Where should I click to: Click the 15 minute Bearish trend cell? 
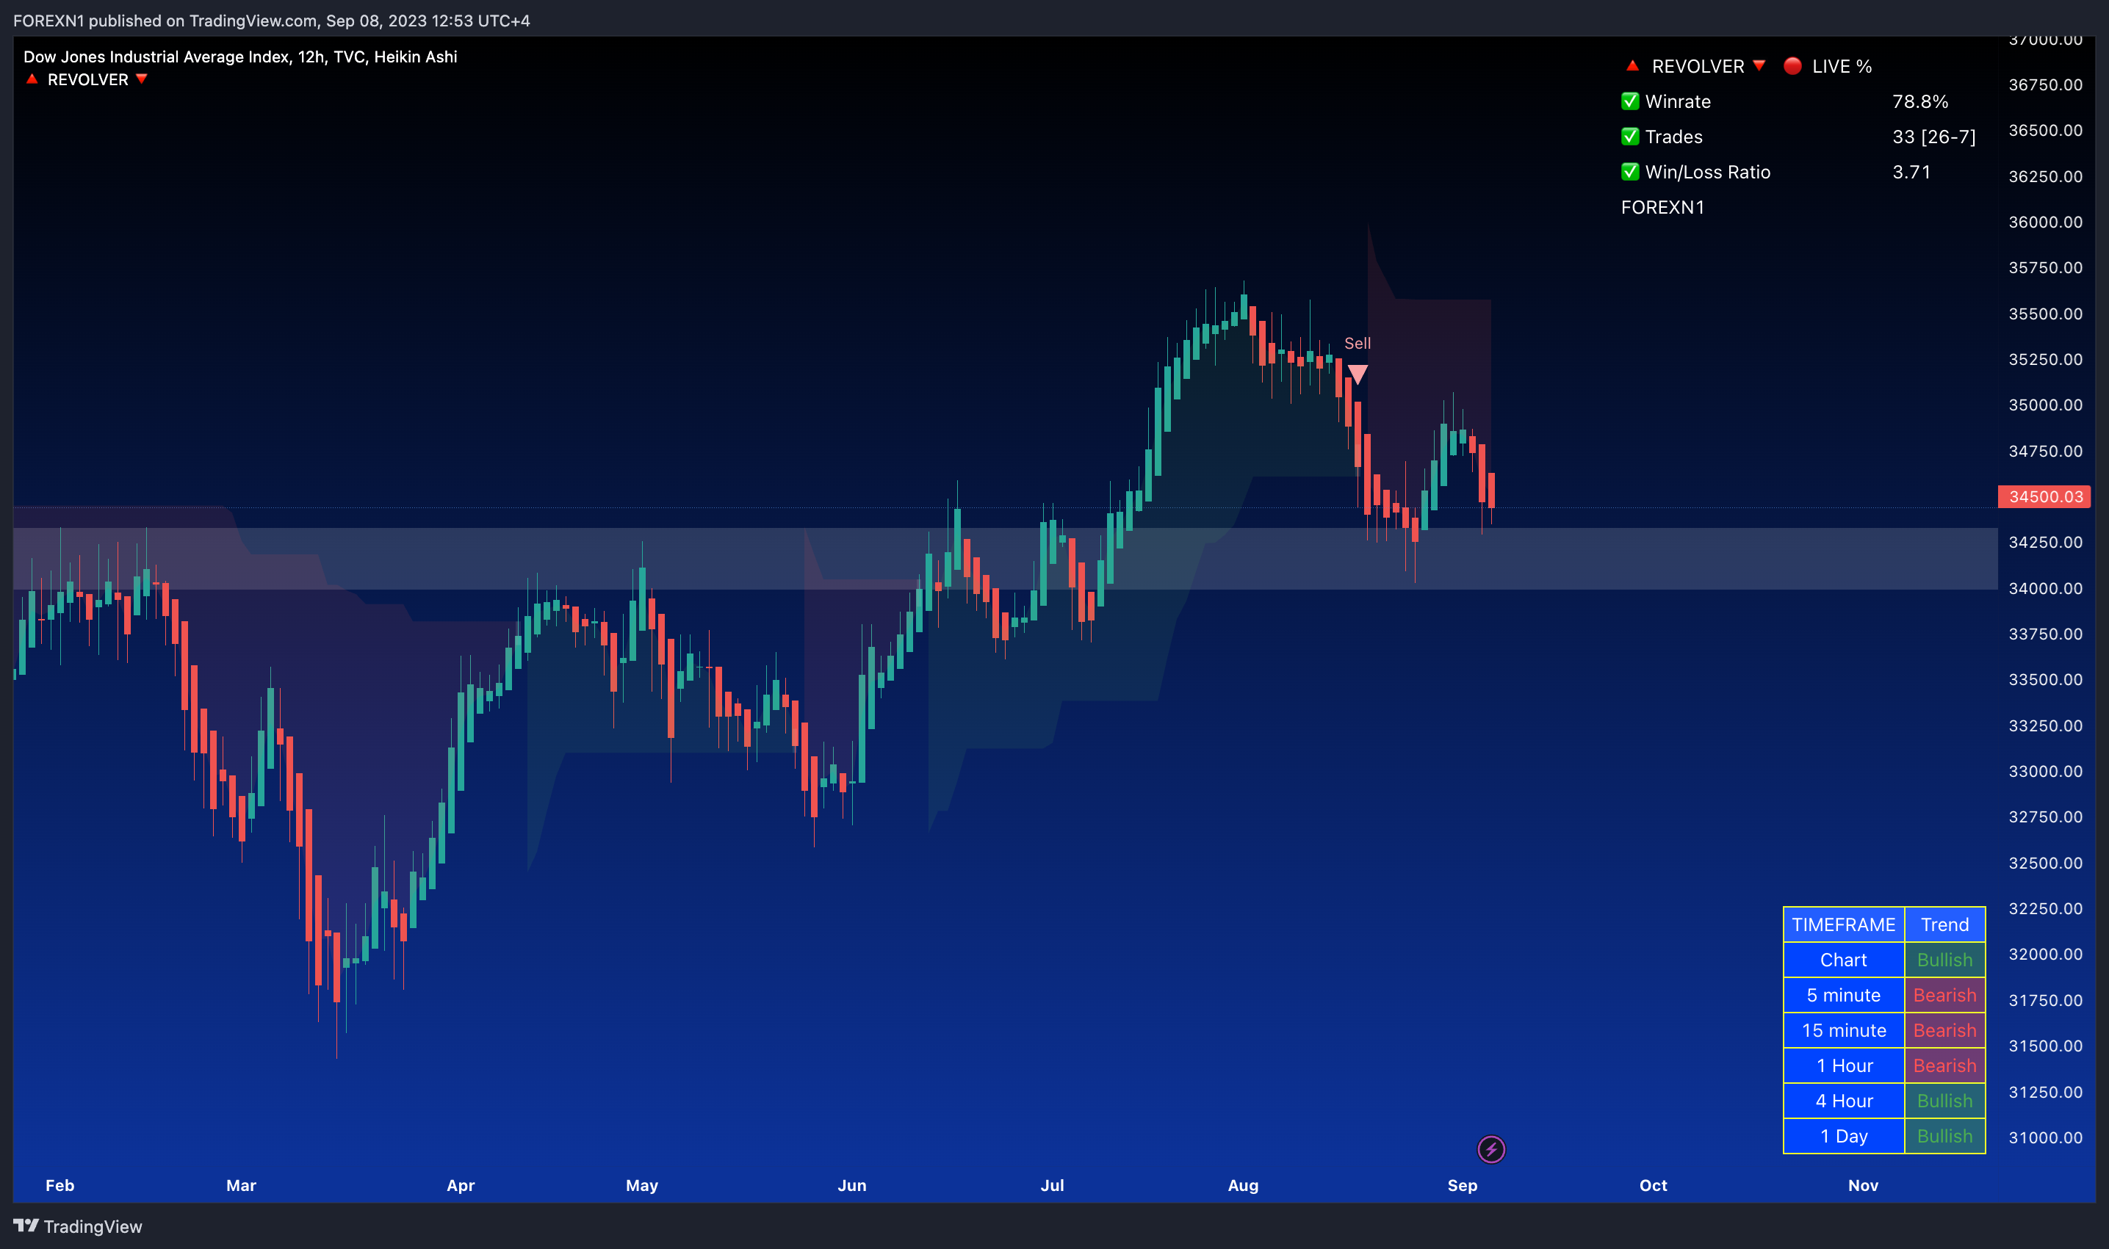1945,1030
